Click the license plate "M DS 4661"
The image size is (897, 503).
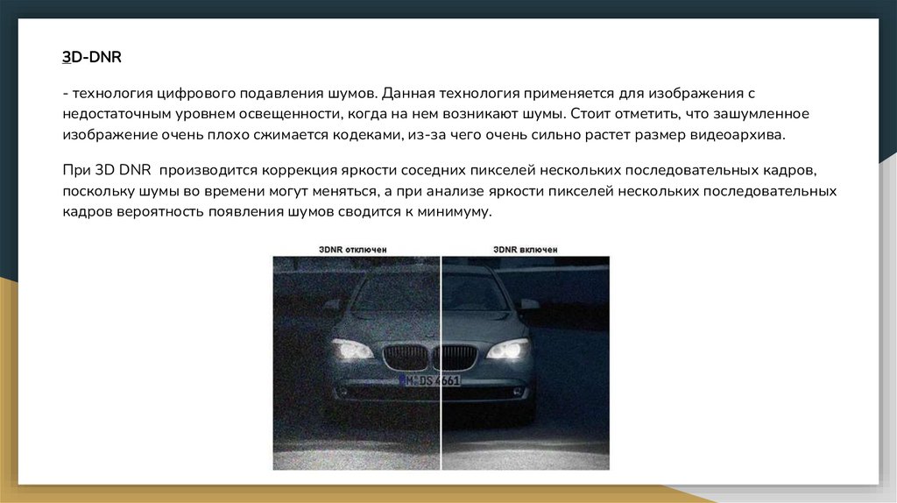pyautogui.click(x=430, y=380)
